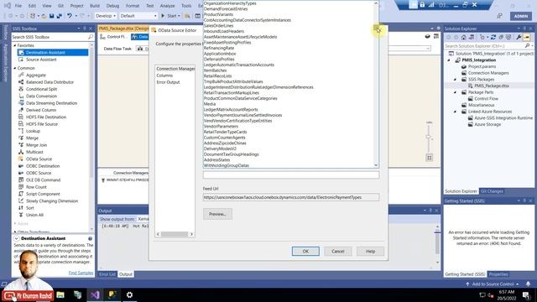Open File Explorer from the taskbar

click(60, 294)
